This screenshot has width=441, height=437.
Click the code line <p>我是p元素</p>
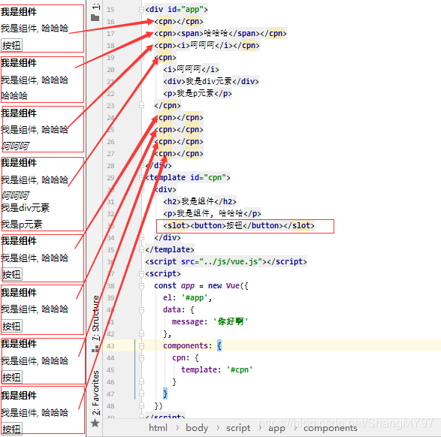(198, 94)
